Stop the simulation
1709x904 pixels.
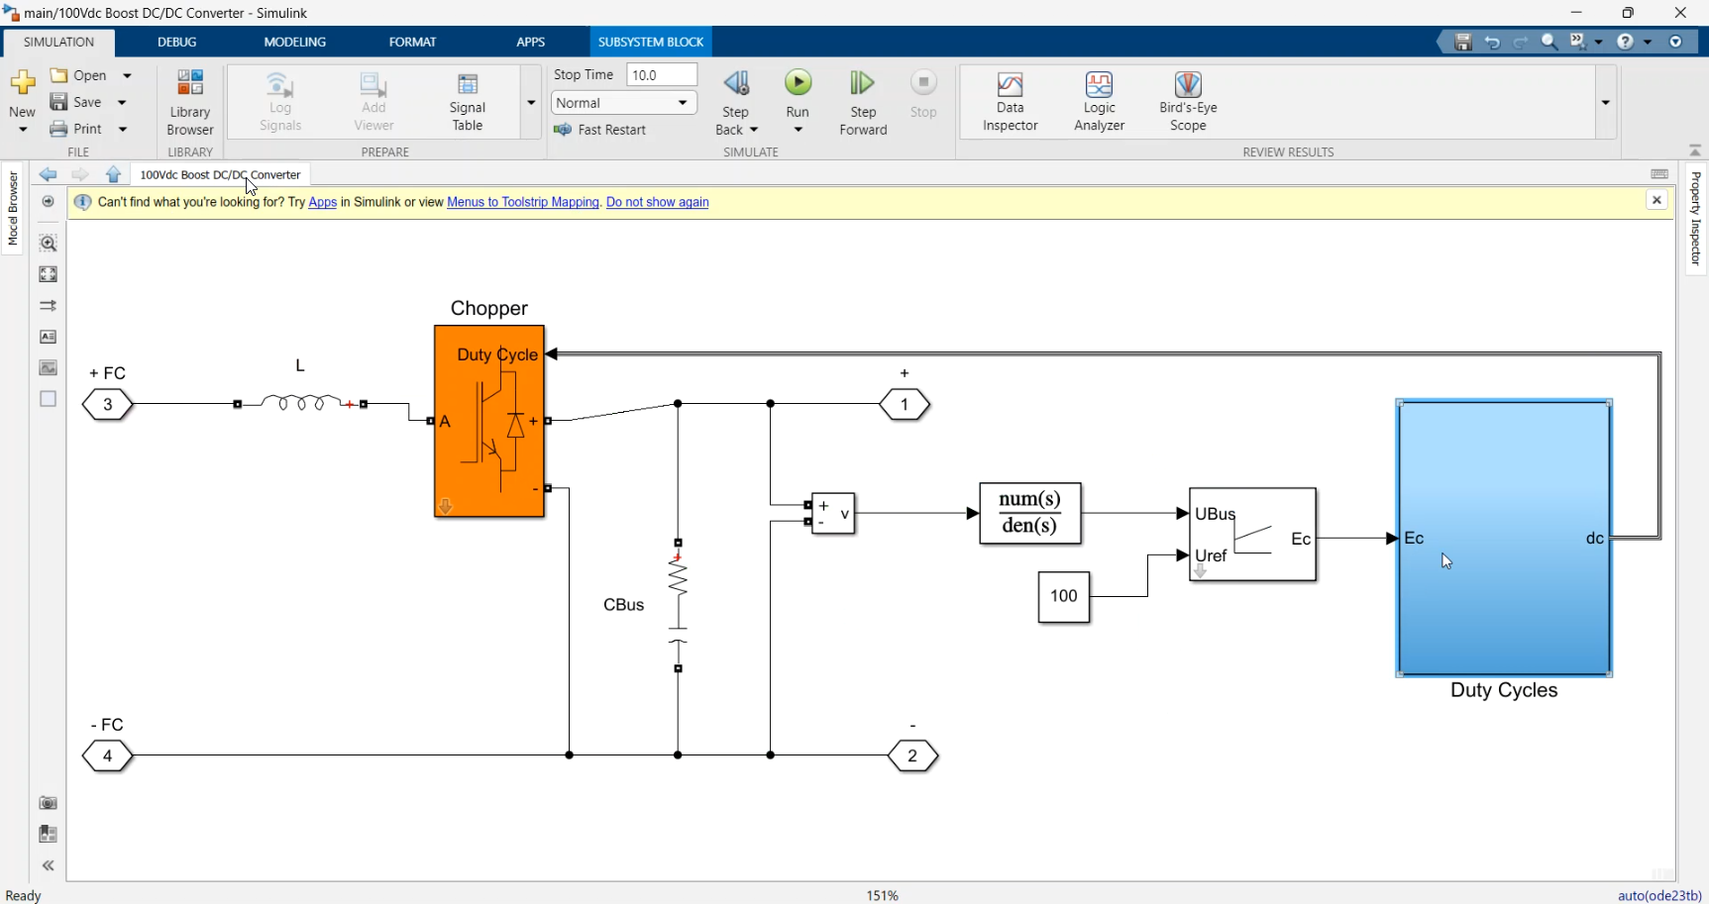coord(923,94)
